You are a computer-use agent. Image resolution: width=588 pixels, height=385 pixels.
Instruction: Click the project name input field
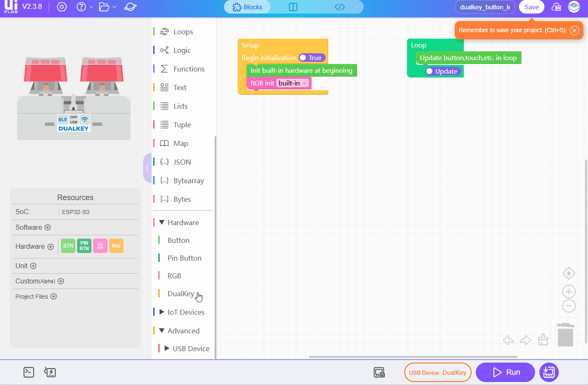point(485,7)
